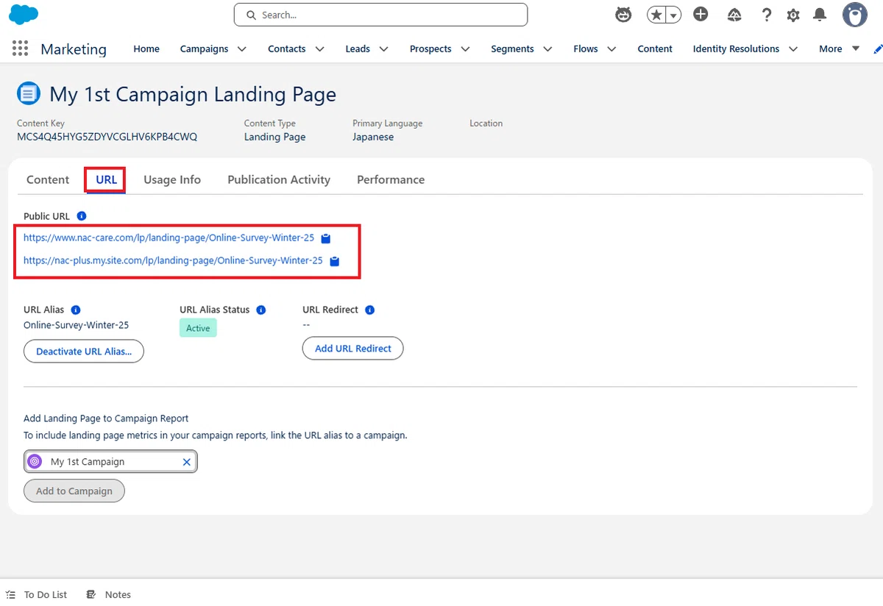Viewport: 883px width, 606px height.
Task: Expand the Prospects dropdown chevron
Action: click(x=466, y=49)
